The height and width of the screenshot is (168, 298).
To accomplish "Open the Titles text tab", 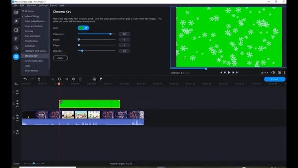I will tap(16, 39).
